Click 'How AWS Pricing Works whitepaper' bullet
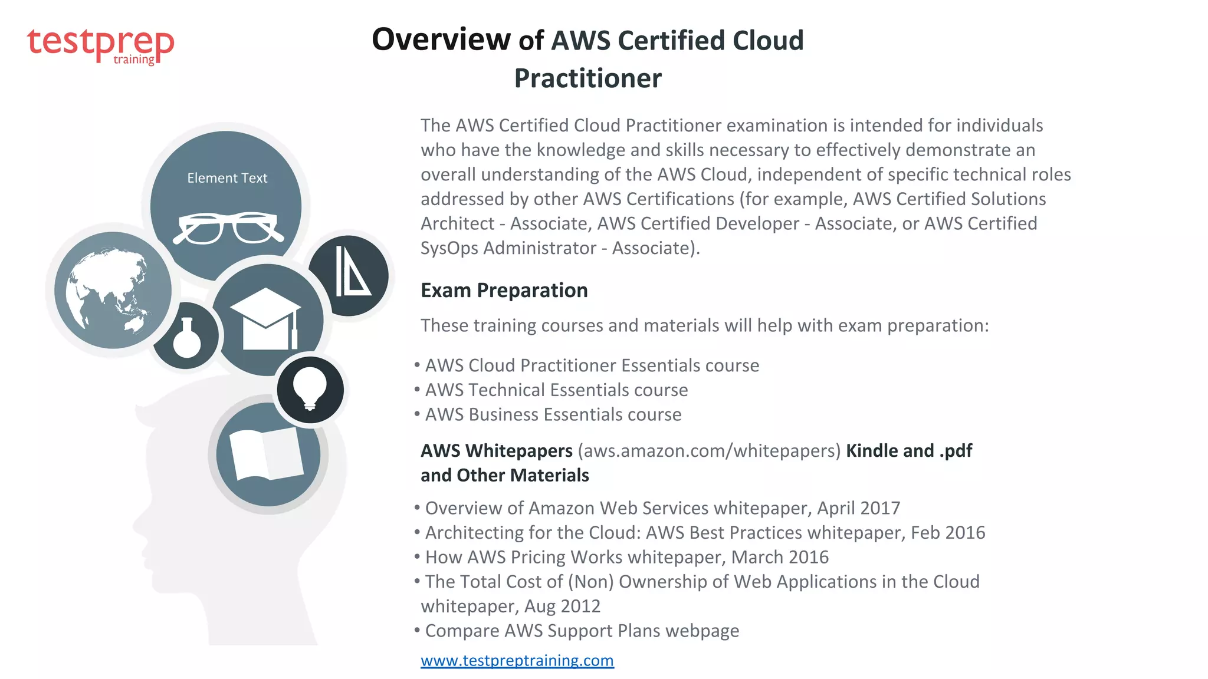Screen dimensions: 1208x679 pyautogui.click(x=626, y=557)
